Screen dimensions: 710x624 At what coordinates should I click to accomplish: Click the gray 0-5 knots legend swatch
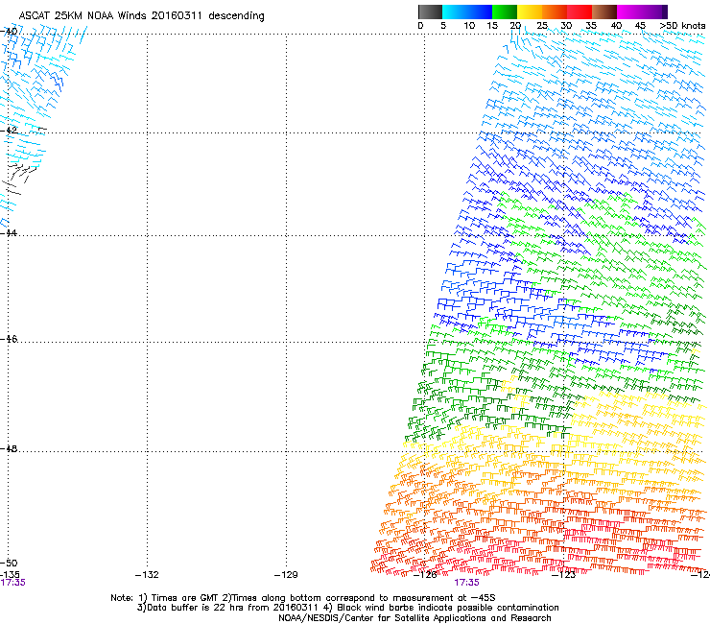click(430, 12)
